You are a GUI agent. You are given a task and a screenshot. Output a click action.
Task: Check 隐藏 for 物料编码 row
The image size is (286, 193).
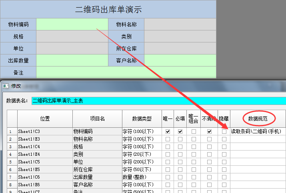tap(224, 131)
